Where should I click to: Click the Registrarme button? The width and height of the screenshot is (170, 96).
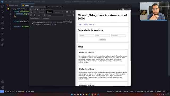103,39
